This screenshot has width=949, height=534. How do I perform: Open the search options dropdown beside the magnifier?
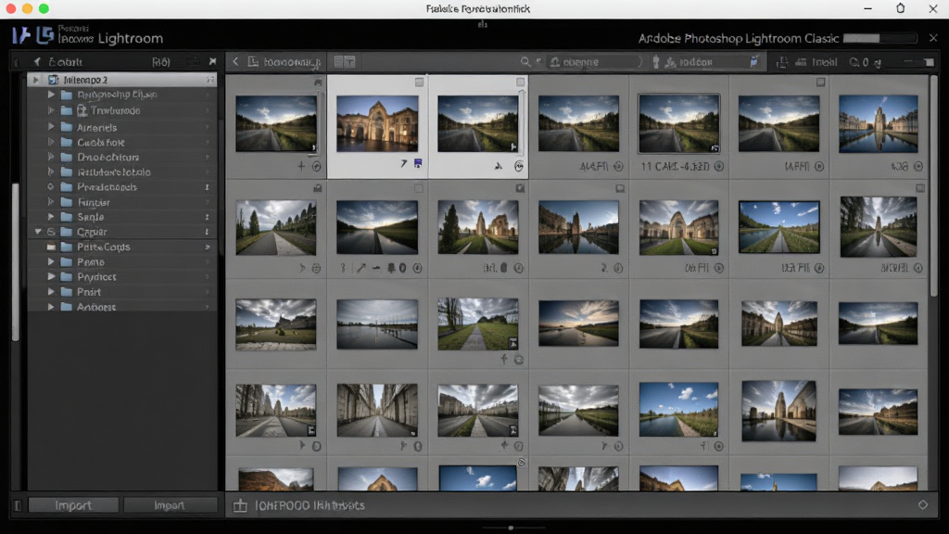tap(538, 61)
